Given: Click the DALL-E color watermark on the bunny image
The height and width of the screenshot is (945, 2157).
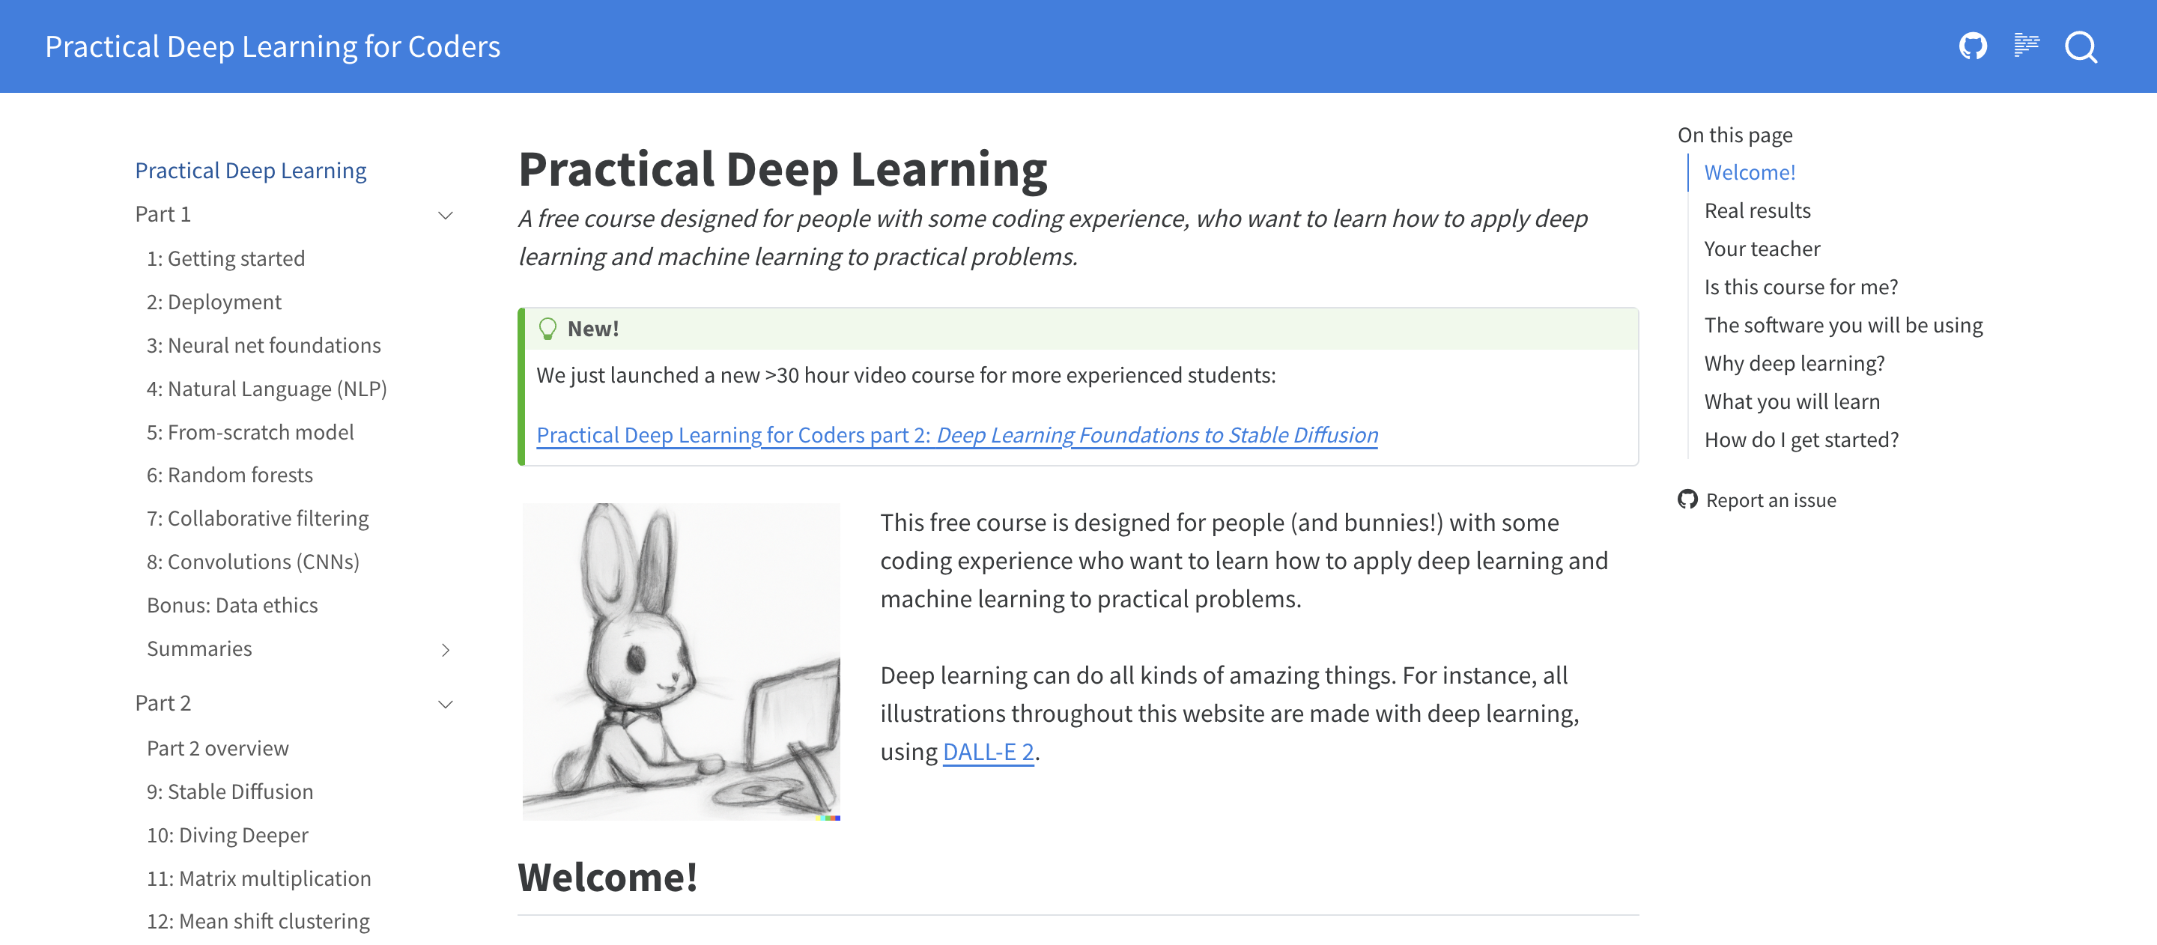Looking at the screenshot, I should [828, 816].
